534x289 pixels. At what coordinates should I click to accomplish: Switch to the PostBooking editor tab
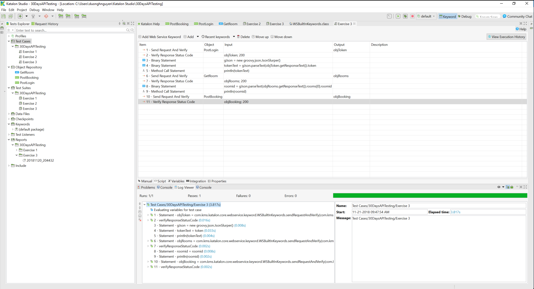point(177,24)
